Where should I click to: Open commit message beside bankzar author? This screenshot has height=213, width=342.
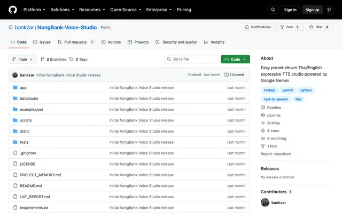[68, 75]
